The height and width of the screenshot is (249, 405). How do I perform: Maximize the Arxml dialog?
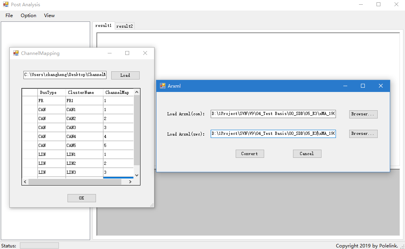363,86
